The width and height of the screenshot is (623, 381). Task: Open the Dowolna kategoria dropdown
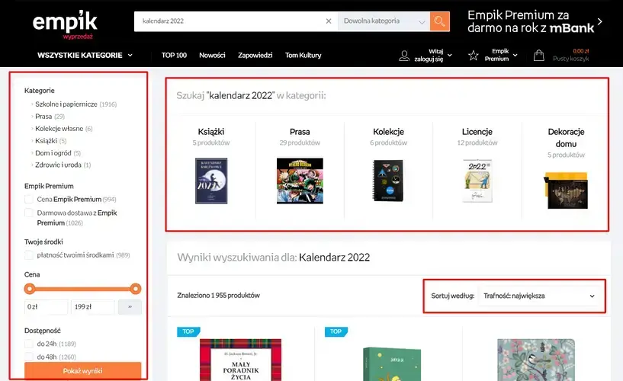pyautogui.click(x=384, y=21)
